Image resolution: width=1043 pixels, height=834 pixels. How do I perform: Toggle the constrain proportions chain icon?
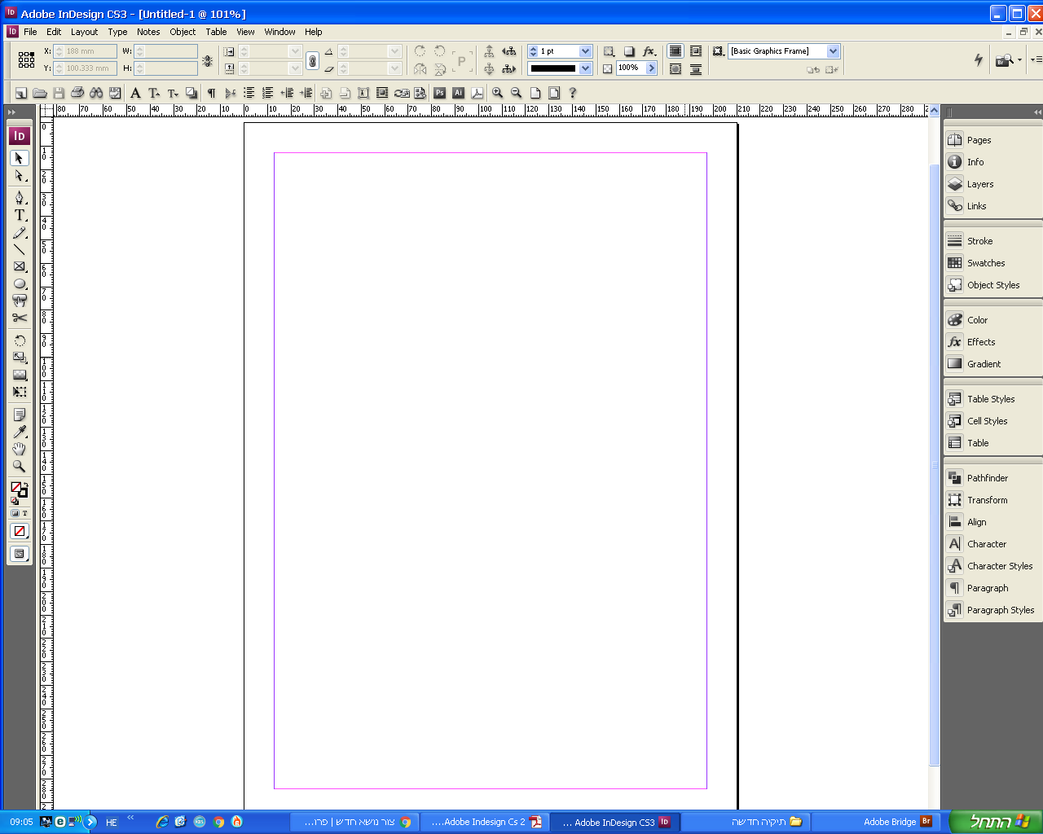[x=312, y=60]
